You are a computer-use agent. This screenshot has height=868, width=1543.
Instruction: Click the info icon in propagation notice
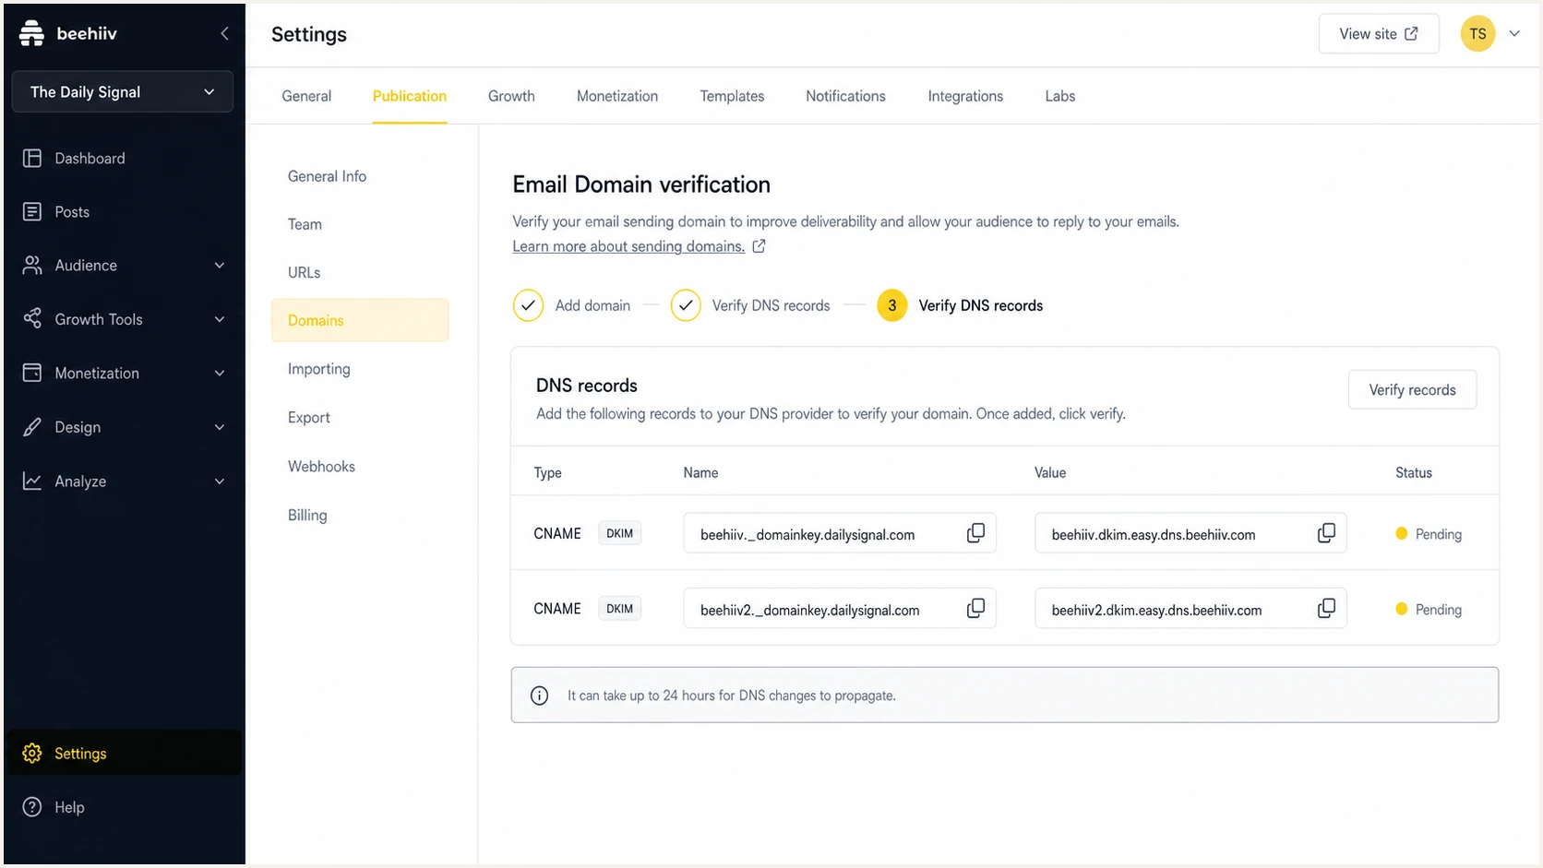coord(540,696)
